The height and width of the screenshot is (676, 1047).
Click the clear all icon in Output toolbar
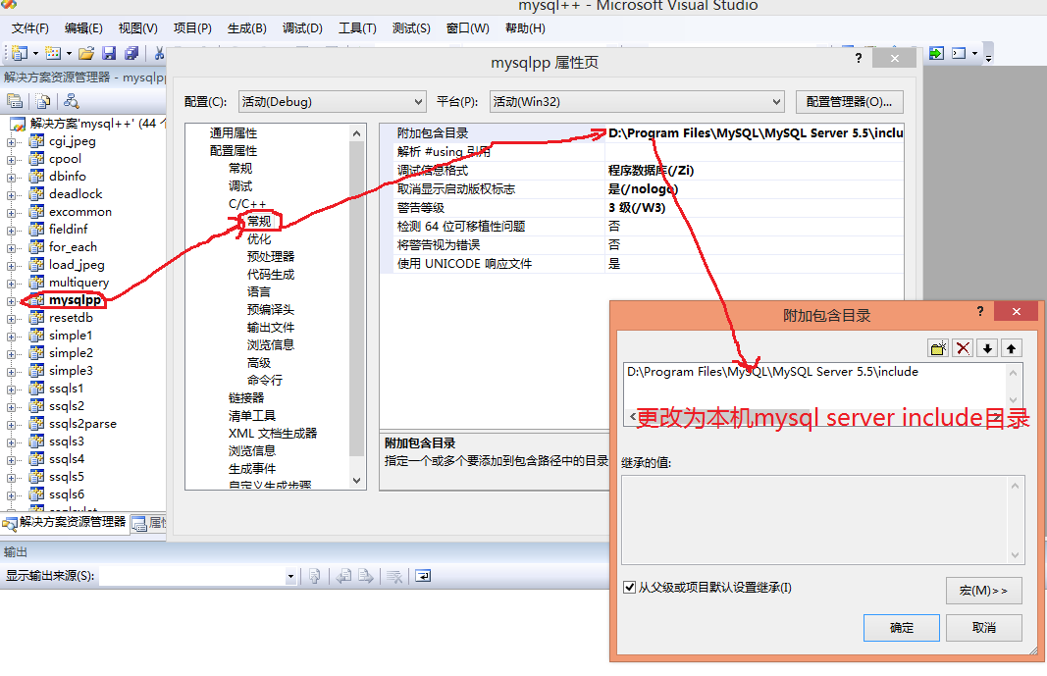[x=393, y=576]
